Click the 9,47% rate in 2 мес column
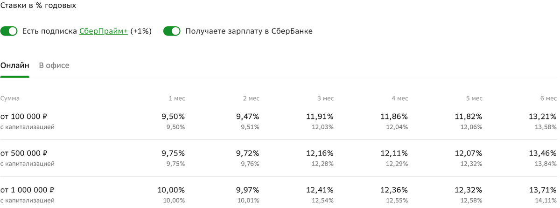Viewport: 560px width, 208px height. pyautogui.click(x=248, y=117)
